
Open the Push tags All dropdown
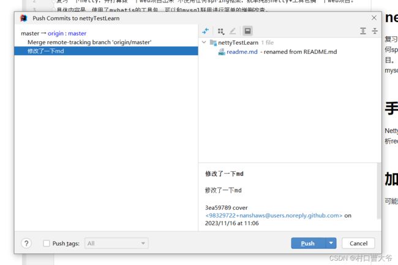[116, 244]
